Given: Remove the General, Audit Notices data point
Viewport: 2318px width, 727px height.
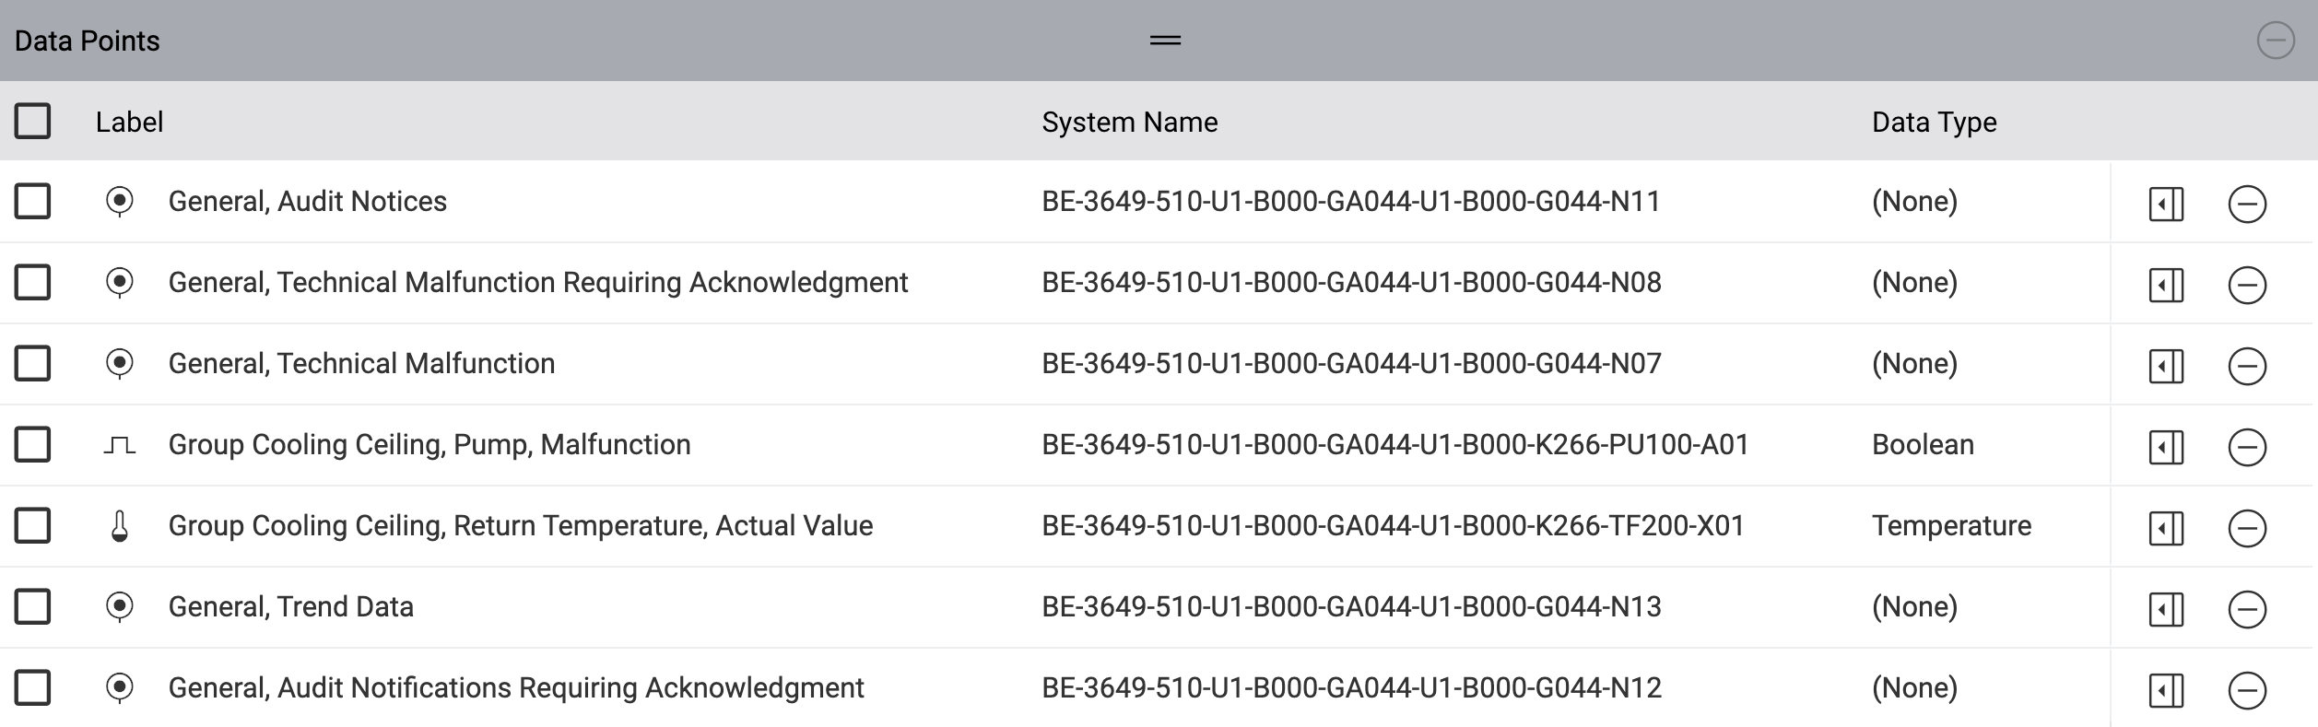Looking at the screenshot, I should coord(2247,204).
